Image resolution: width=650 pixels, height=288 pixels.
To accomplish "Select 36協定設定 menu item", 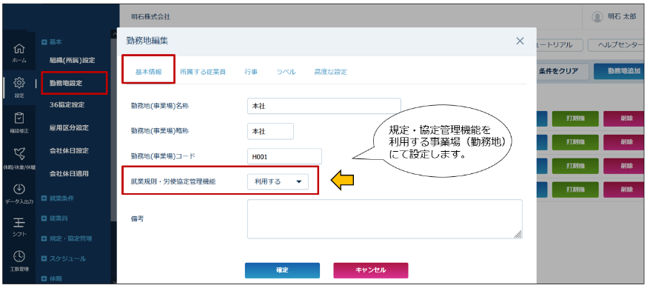I will (67, 105).
